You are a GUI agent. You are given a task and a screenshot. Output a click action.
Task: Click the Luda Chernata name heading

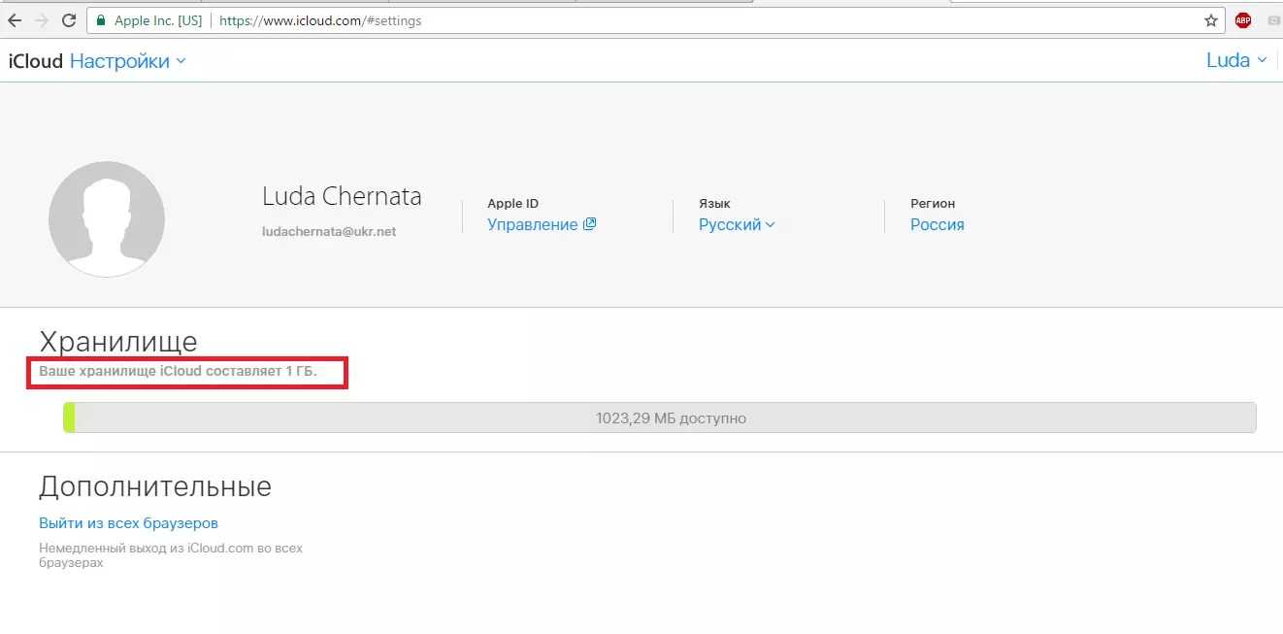342,196
